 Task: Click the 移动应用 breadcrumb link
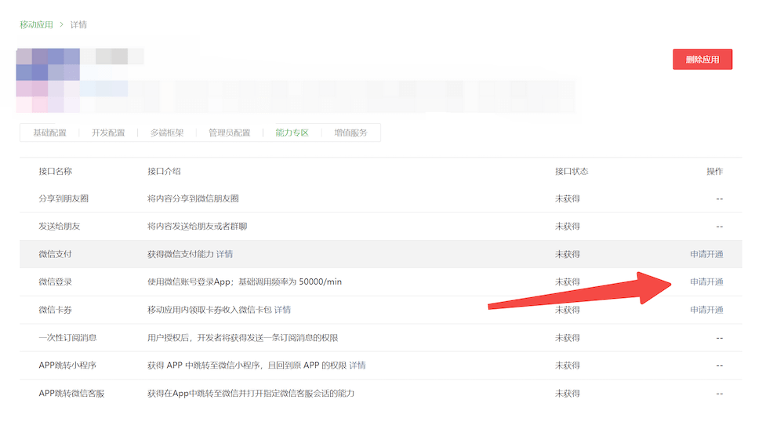(36, 25)
